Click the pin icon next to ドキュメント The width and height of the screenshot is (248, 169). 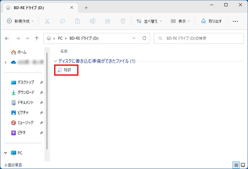coord(41,103)
